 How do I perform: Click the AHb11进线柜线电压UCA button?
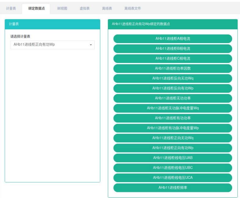[x=173, y=178]
